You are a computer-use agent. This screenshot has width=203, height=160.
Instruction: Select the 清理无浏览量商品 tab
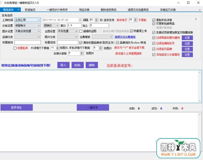[138, 10]
